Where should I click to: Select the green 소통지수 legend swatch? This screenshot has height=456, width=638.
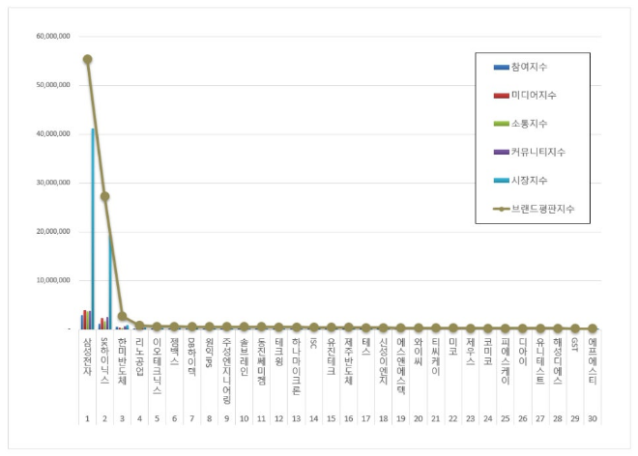coord(502,124)
